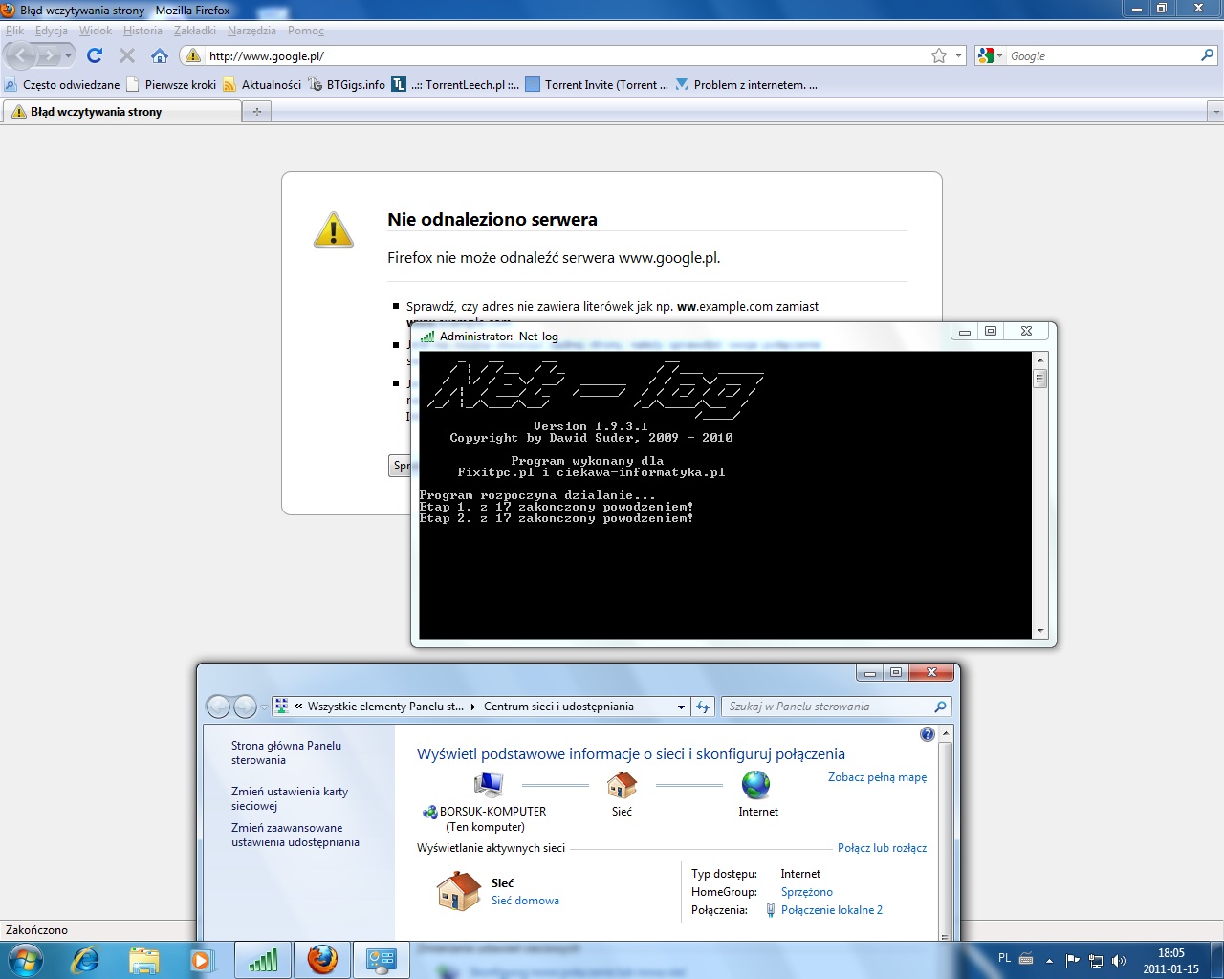This screenshot has width=1224, height=979.
Task: Go back in Control Panel window
Action: [219, 707]
